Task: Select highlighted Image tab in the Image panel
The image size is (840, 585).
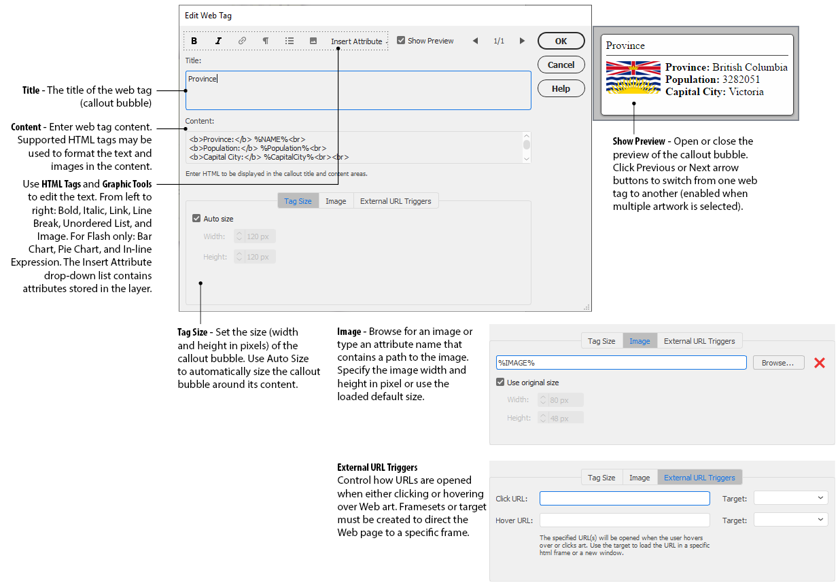Action: tap(640, 341)
